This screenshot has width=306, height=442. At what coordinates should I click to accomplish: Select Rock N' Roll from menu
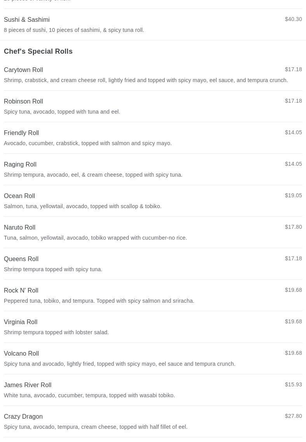(x=21, y=291)
